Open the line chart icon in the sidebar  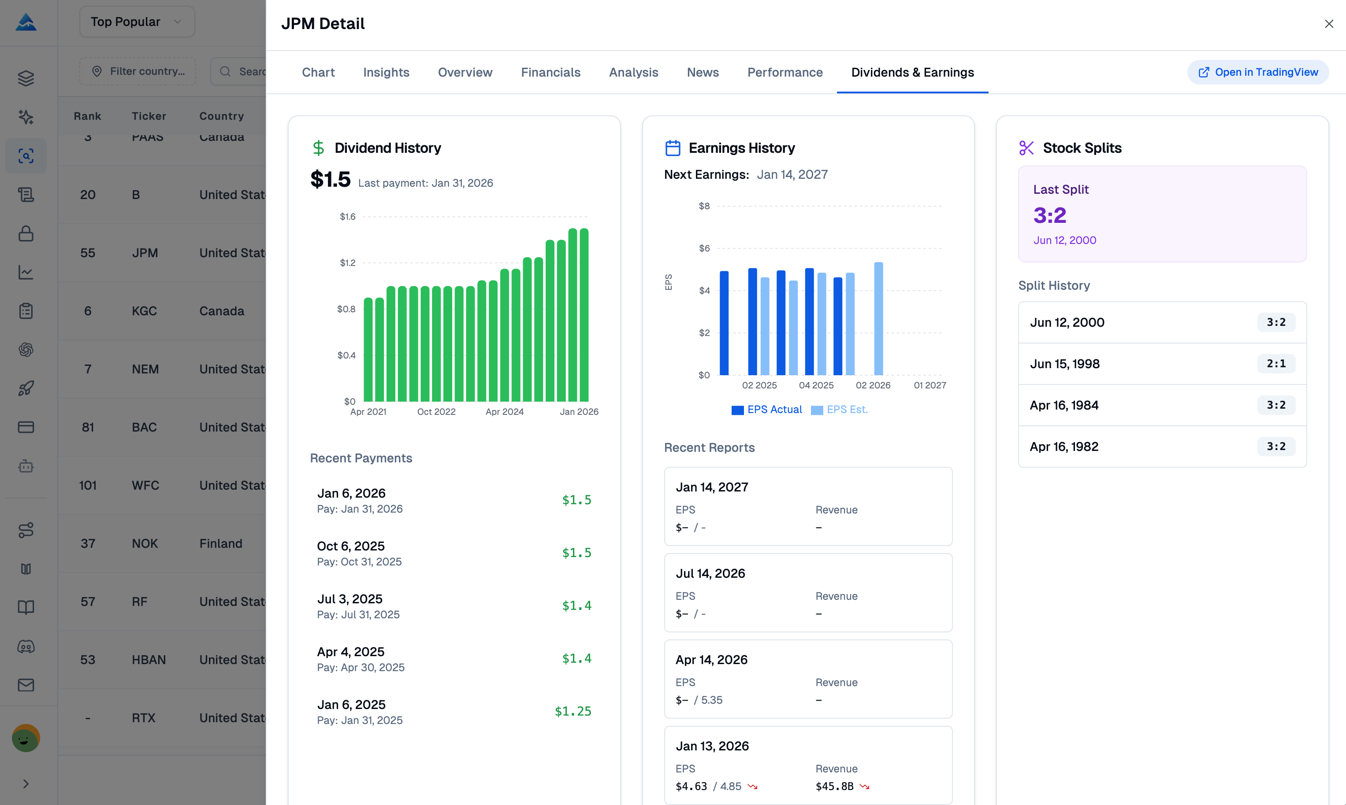(x=26, y=272)
